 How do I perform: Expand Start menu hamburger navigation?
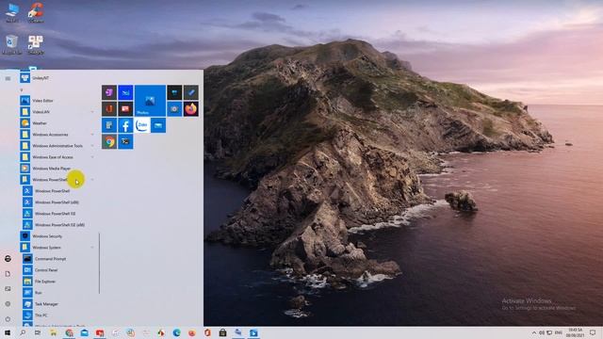(8, 78)
